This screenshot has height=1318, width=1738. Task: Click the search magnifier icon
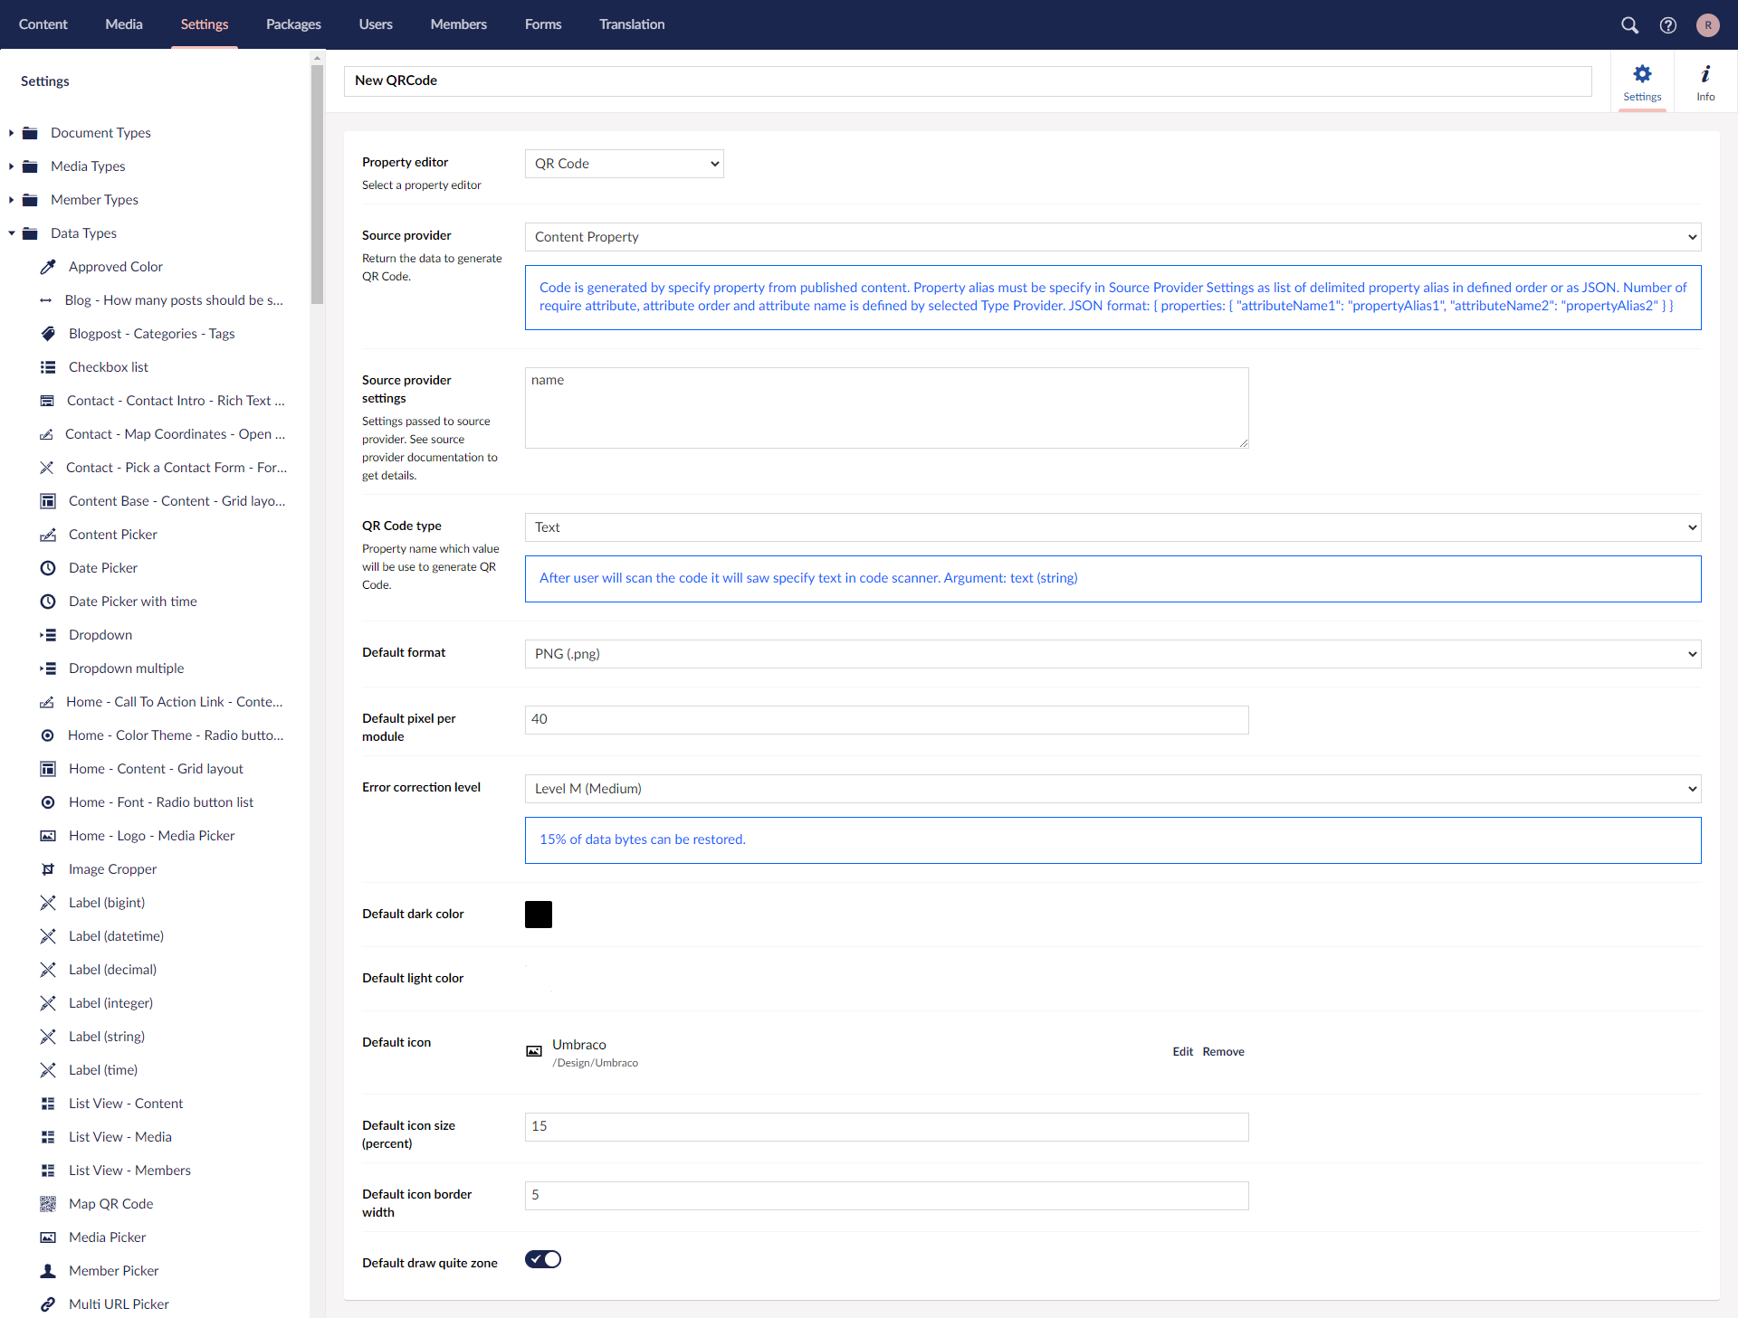click(x=1629, y=25)
